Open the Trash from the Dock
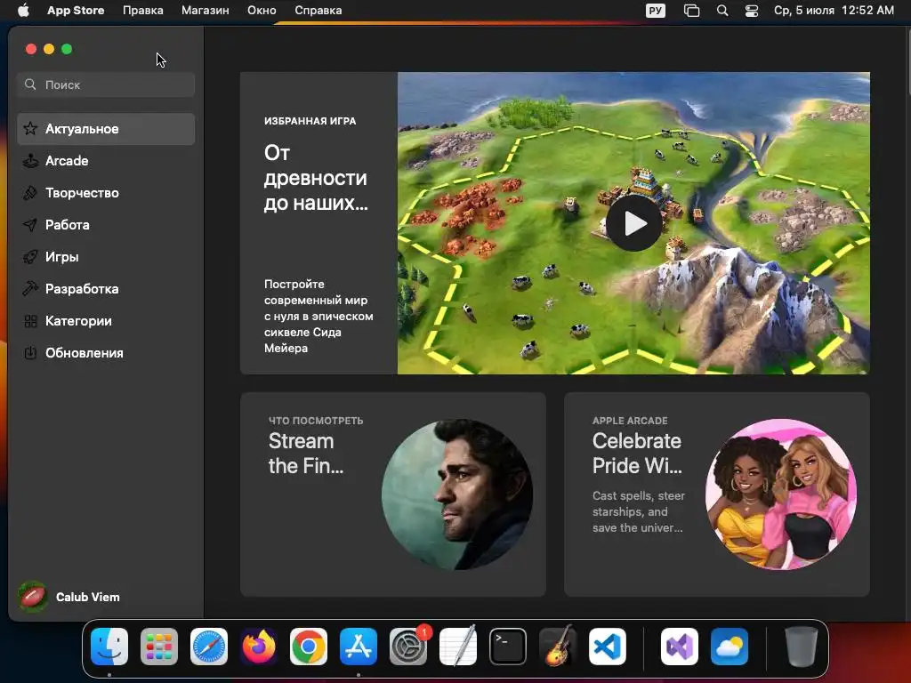Screen dimensions: 911x683 pos(802,647)
